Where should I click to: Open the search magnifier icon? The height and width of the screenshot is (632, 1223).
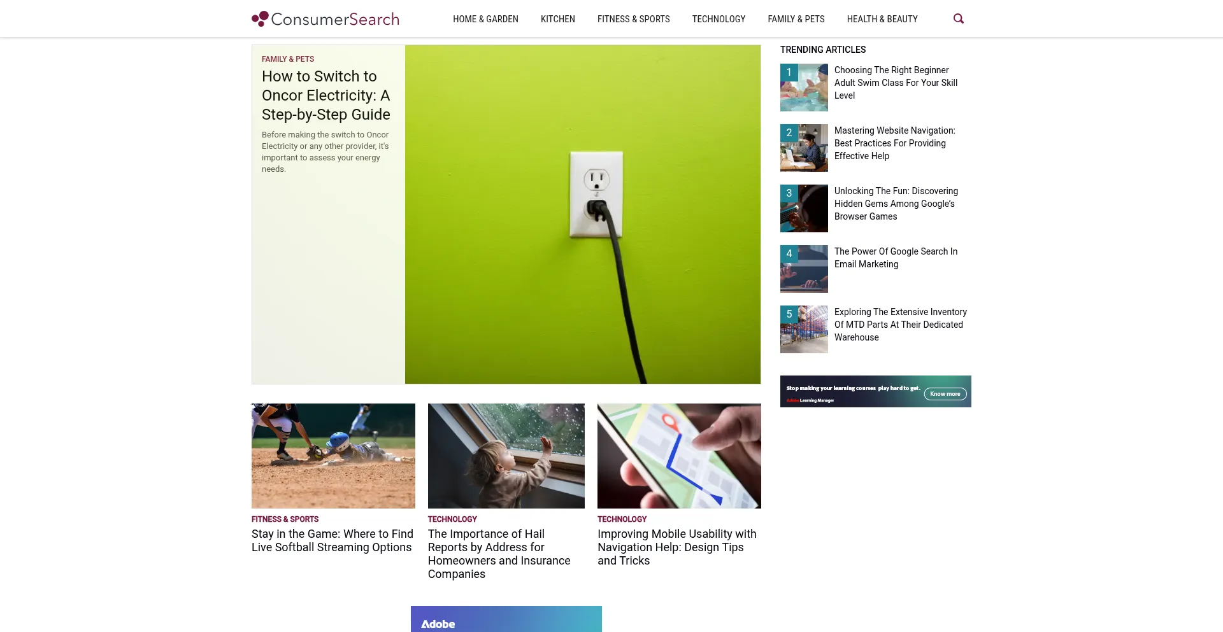[958, 19]
